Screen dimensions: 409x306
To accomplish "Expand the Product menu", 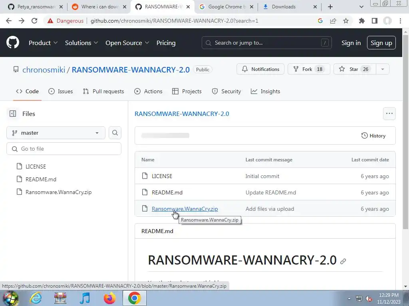I will 43,43.
